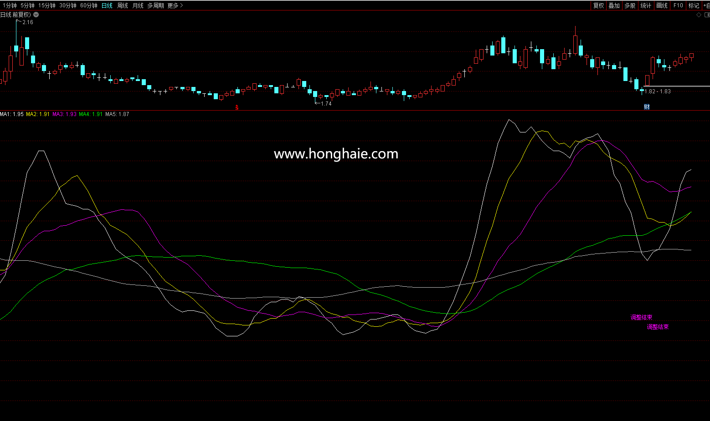Click the 1.74 low price marker
The image size is (710, 421).
click(326, 104)
